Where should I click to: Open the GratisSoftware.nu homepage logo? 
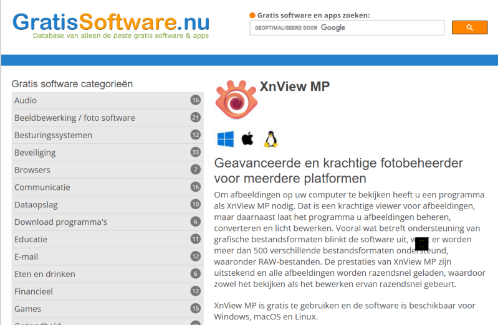click(111, 26)
